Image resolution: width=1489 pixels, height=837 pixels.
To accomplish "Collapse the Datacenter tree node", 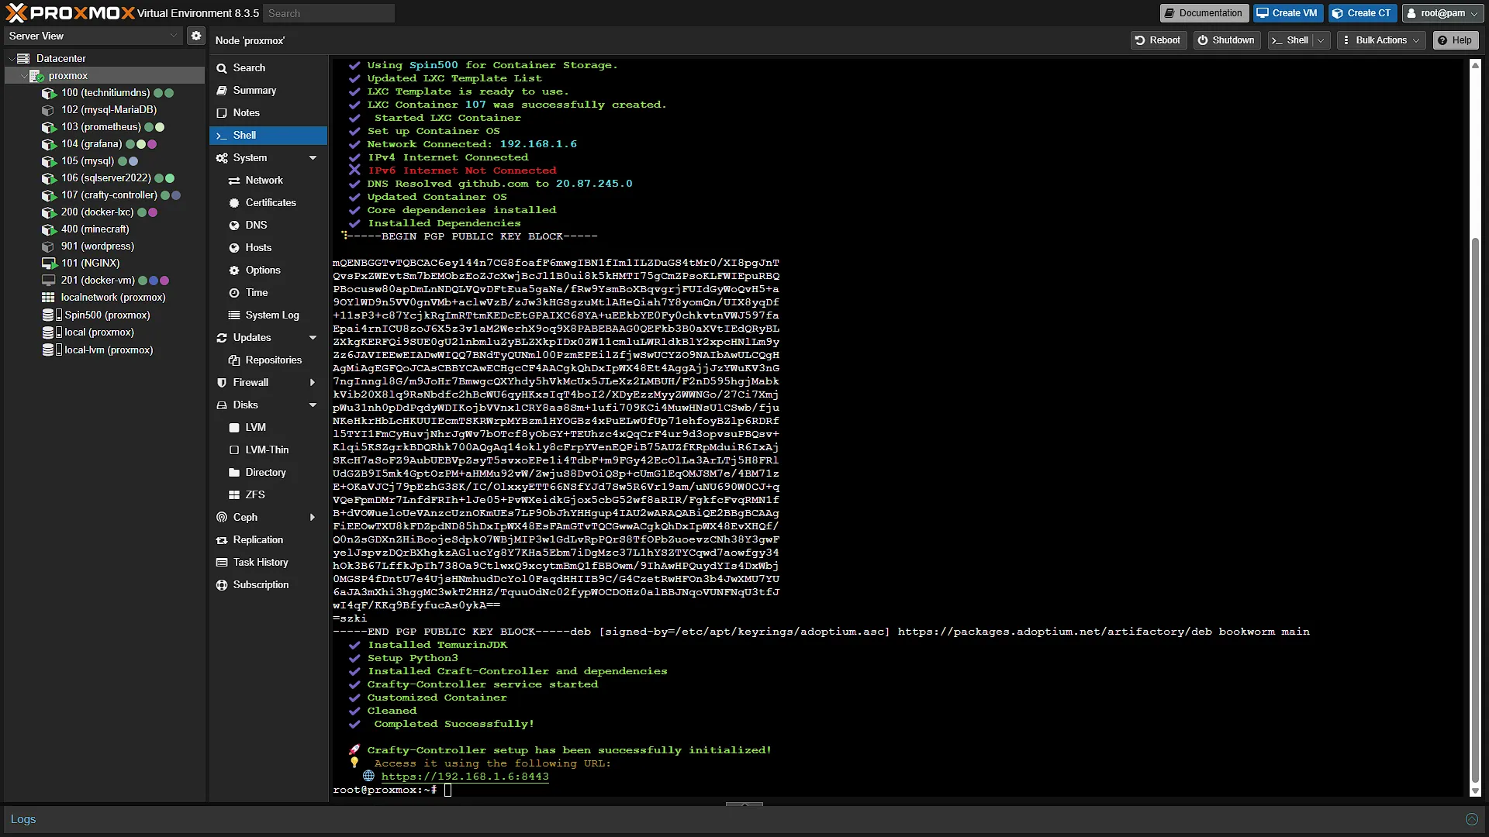I will (x=12, y=58).
